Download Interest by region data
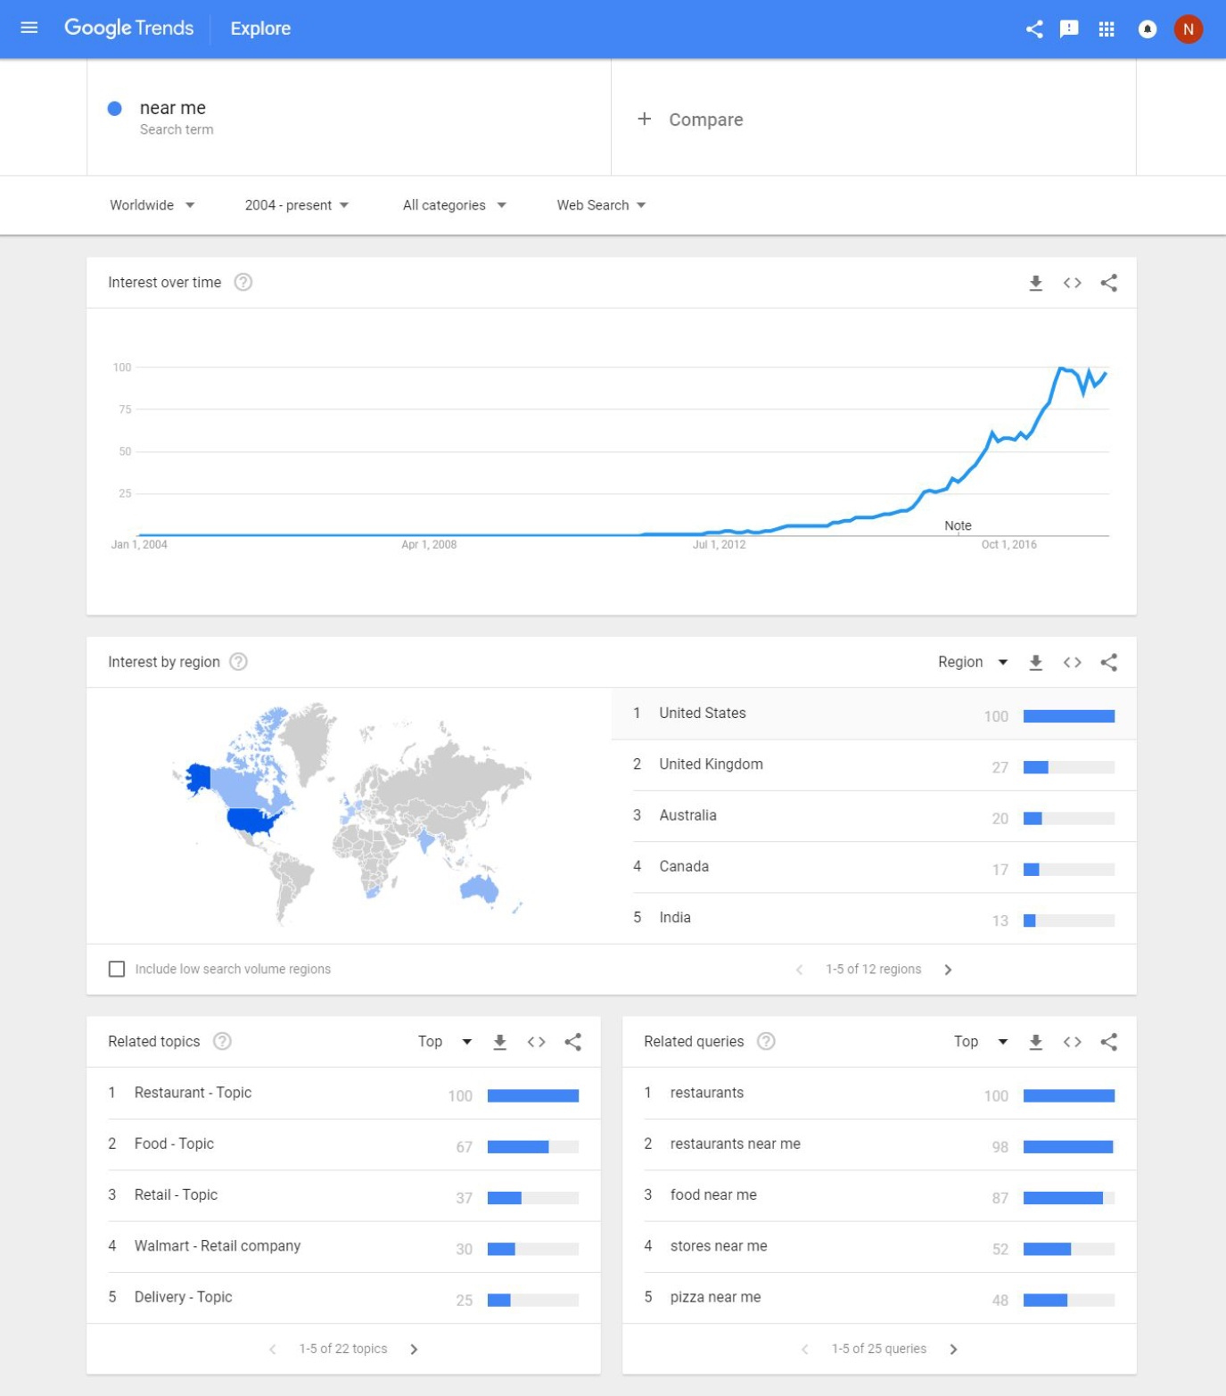Viewport: 1226px width, 1396px height. pyautogui.click(x=1035, y=662)
